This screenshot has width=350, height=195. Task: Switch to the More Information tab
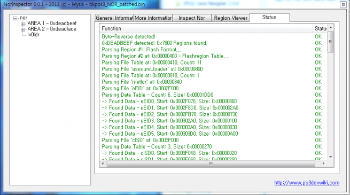[153, 18]
